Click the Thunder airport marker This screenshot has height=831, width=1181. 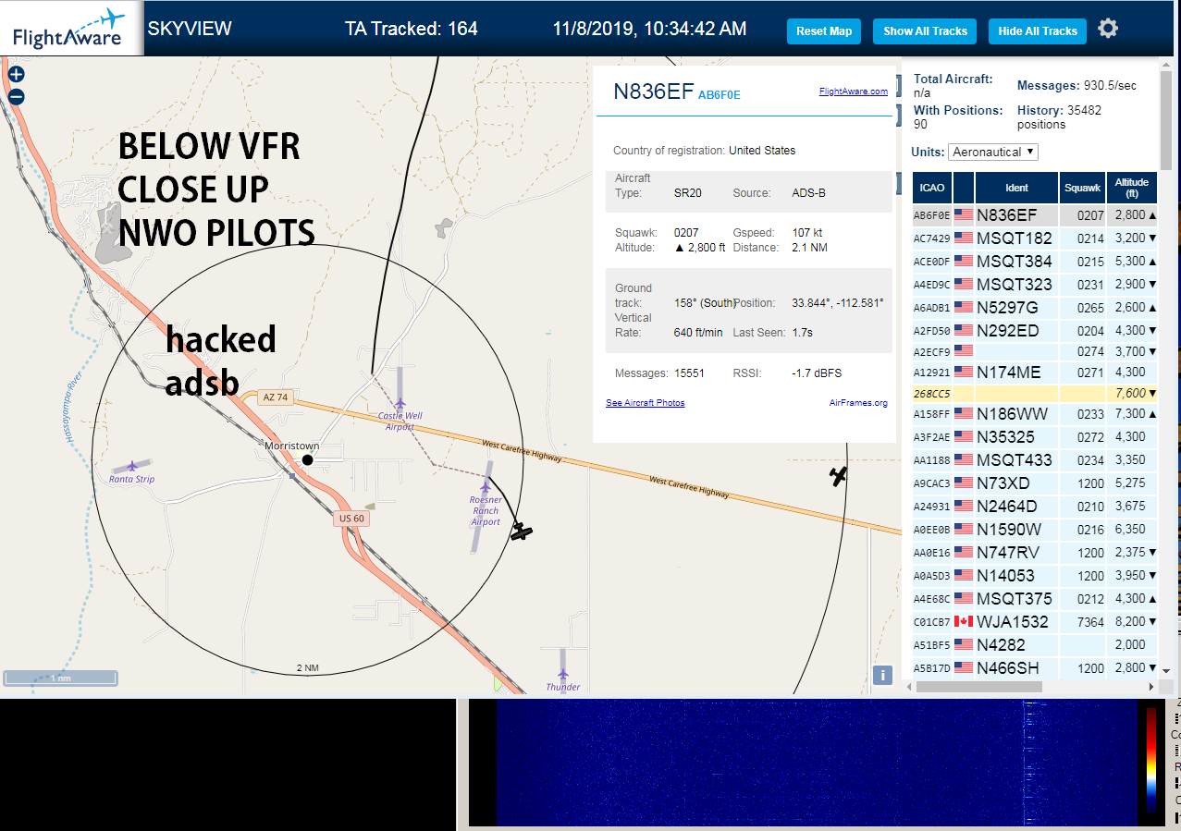pos(562,674)
